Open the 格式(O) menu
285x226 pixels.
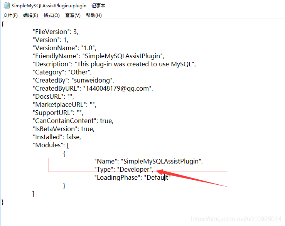[52, 15]
